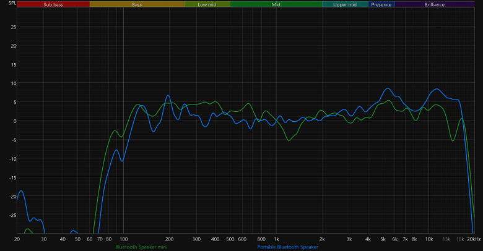This screenshot has width=483, height=251.
Task: Choose the Mid band header
Action: tap(276, 4)
